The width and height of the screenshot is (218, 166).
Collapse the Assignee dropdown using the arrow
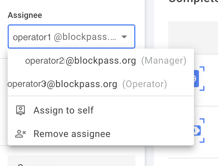124,37
